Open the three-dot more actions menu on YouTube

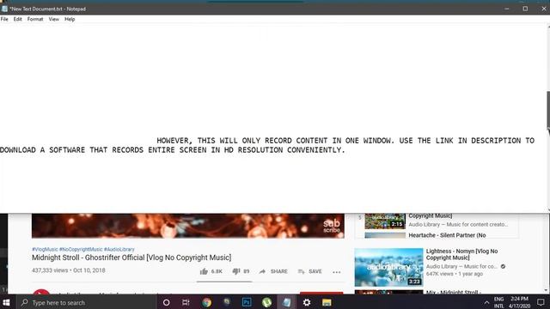336,272
